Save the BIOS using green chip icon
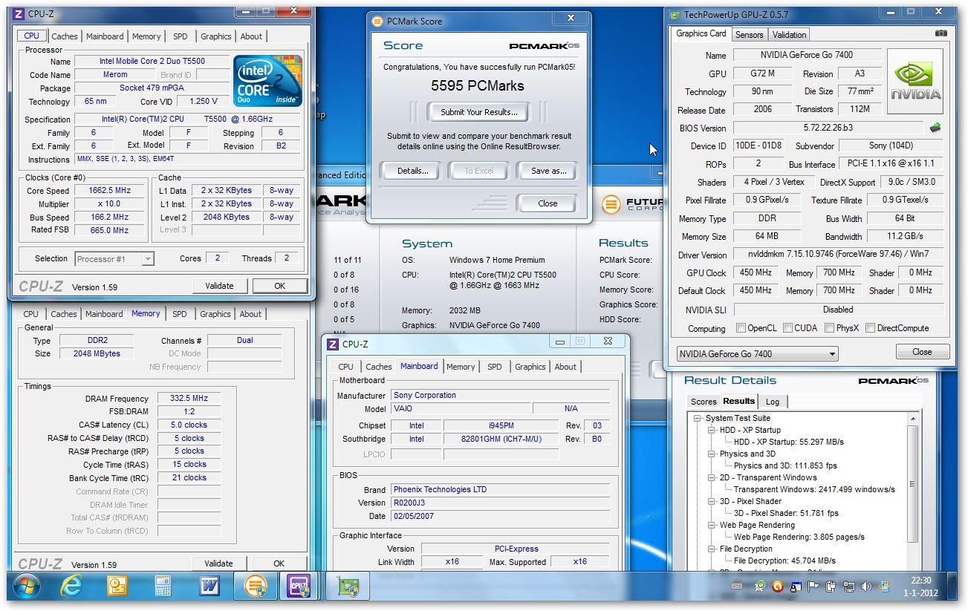 pyautogui.click(x=935, y=128)
